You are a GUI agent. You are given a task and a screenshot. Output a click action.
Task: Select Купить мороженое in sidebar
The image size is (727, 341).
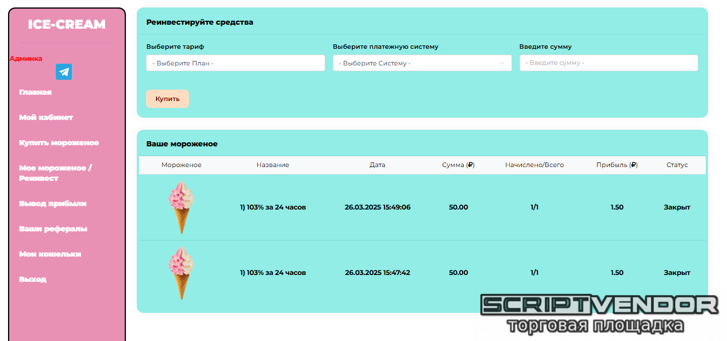pyautogui.click(x=59, y=143)
